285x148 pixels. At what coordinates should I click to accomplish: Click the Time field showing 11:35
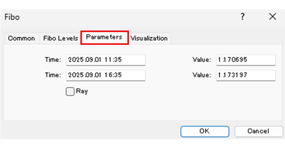(106, 60)
